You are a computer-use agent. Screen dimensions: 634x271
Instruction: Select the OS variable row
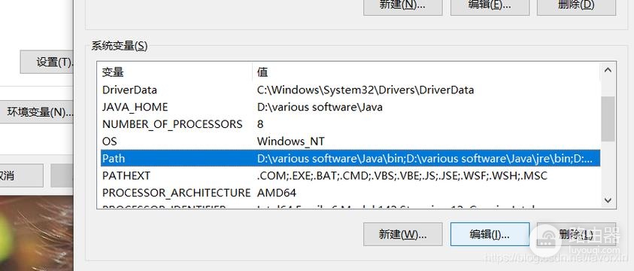[x=350, y=142]
